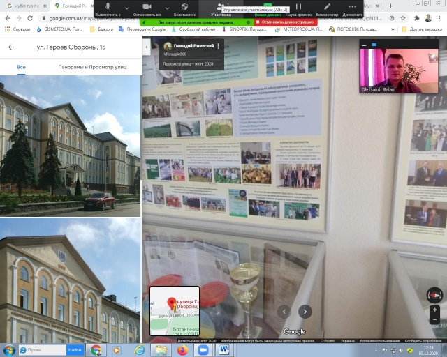This screenshot has height=357, width=447.
Task: Open Chrome extensions puzzle icon
Action: [417, 18]
